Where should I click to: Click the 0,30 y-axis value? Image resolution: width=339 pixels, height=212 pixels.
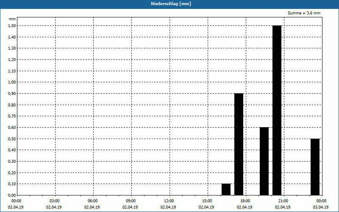12,162
